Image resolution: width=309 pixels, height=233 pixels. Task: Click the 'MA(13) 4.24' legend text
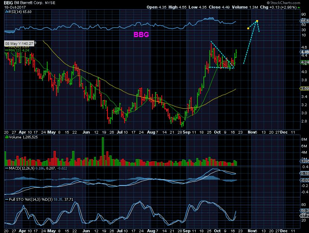click(x=19, y=50)
